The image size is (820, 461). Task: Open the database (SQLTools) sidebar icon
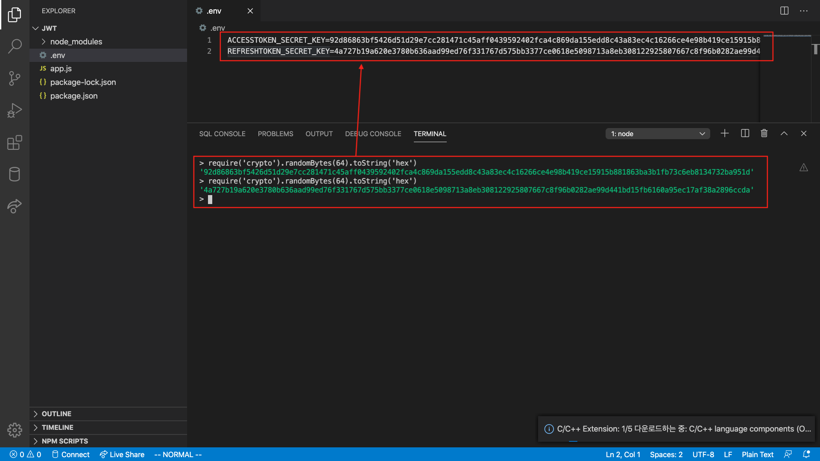15,174
